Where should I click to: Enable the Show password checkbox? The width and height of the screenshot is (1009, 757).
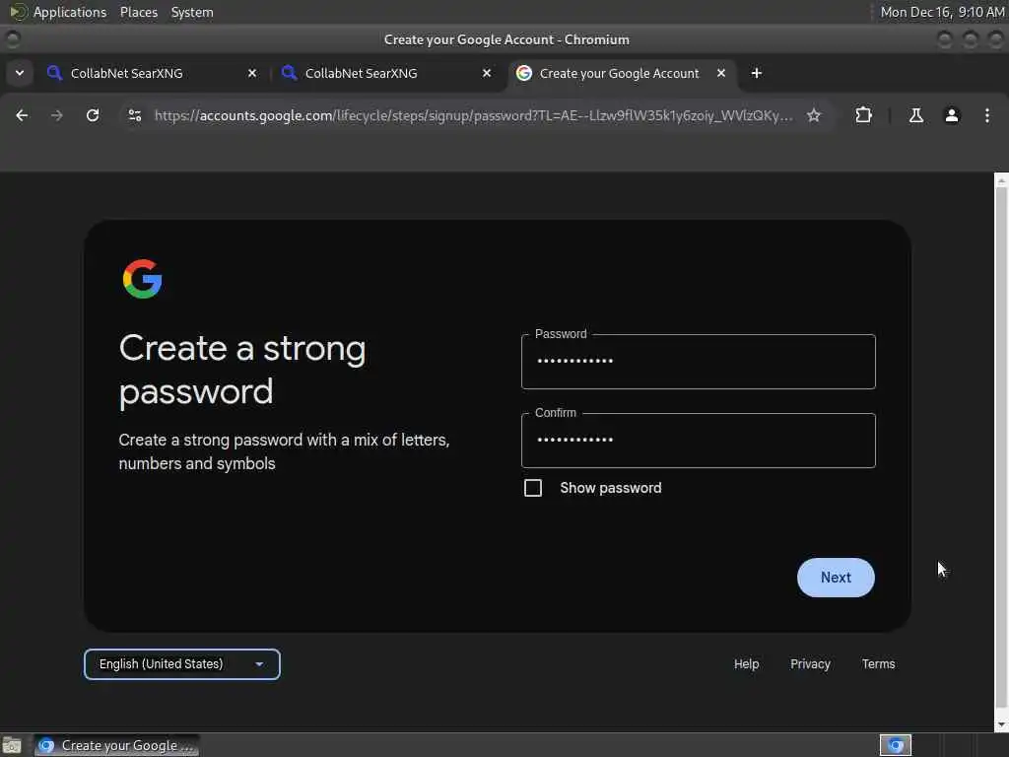coord(533,488)
